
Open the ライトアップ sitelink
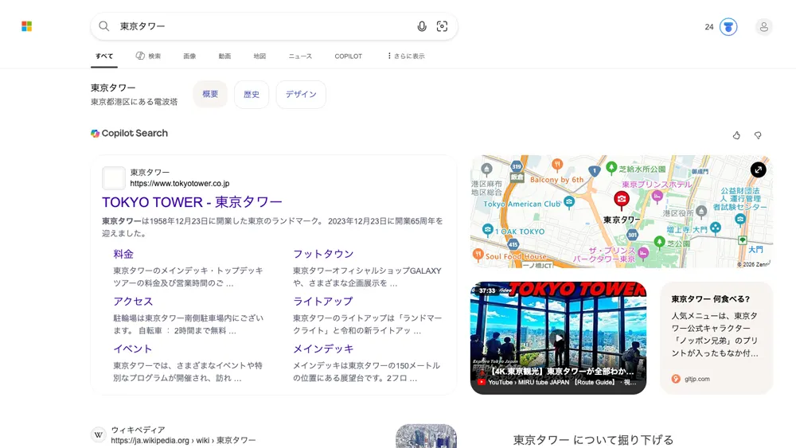pyautogui.click(x=323, y=302)
